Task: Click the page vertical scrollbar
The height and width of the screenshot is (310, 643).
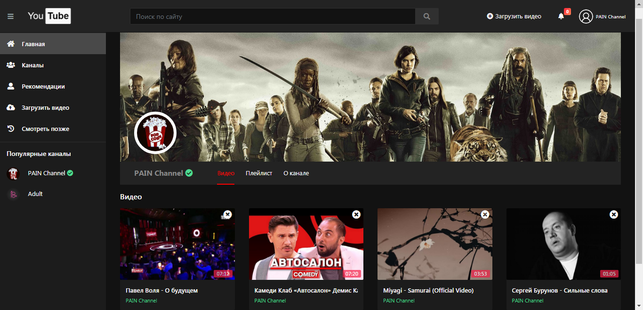Action: tap(639, 141)
